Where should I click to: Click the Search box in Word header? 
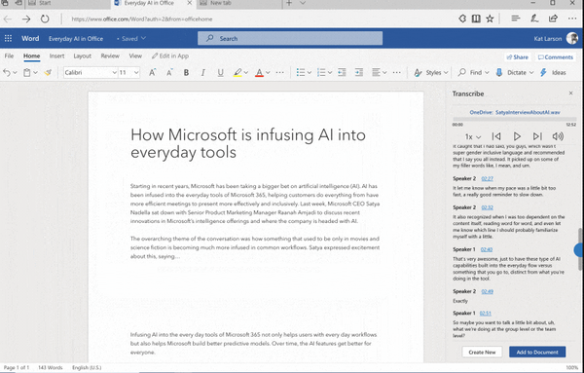click(x=290, y=38)
